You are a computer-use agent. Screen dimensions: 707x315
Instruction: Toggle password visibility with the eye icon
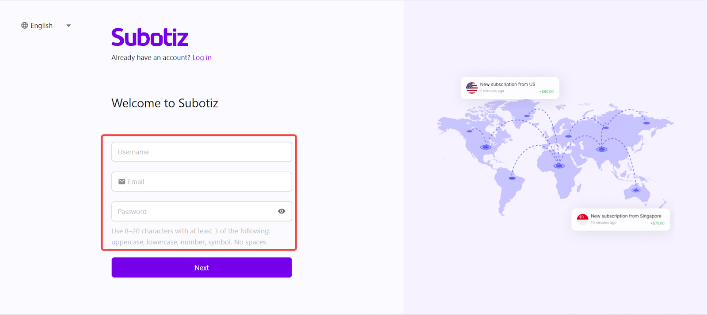(281, 211)
